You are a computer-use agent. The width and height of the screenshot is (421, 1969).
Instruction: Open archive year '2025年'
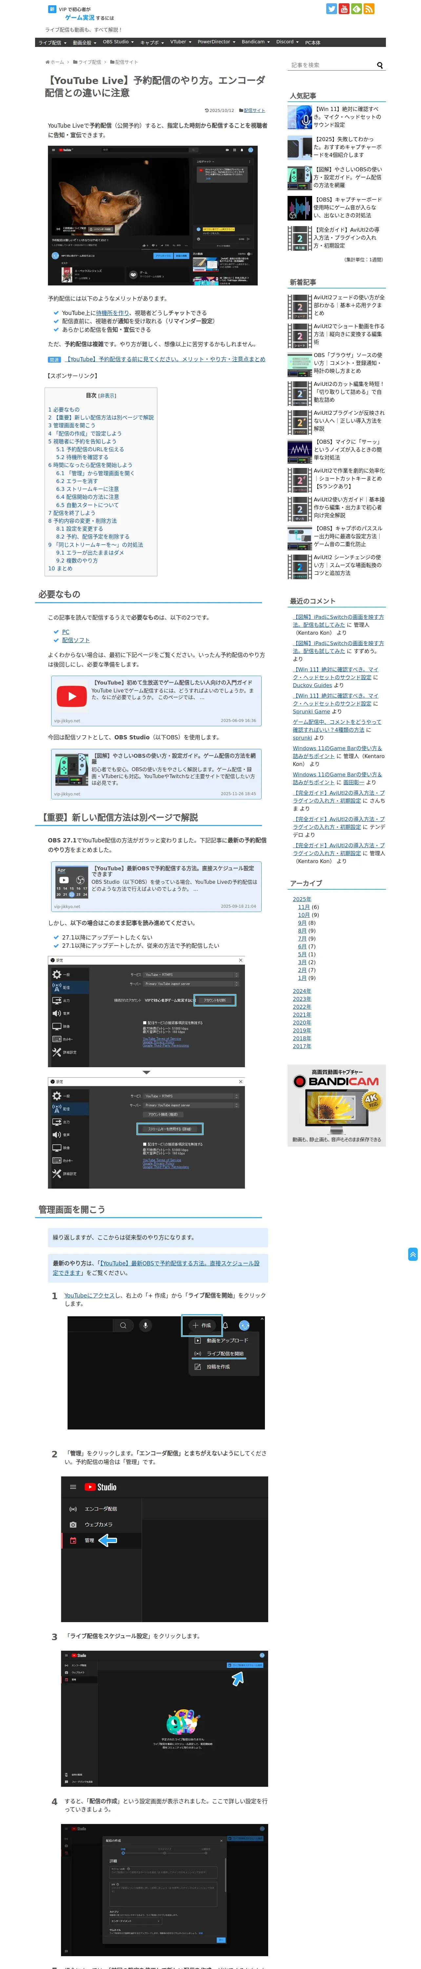[x=302, y=900]
